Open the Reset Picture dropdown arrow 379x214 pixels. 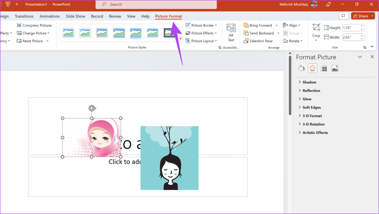47,41
